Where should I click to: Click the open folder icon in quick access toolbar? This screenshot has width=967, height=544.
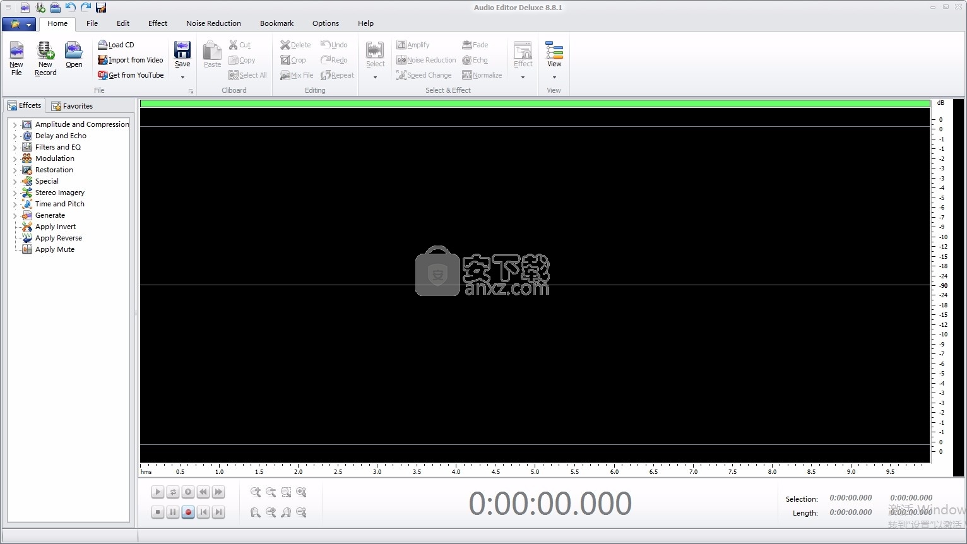tap(56, 8)
